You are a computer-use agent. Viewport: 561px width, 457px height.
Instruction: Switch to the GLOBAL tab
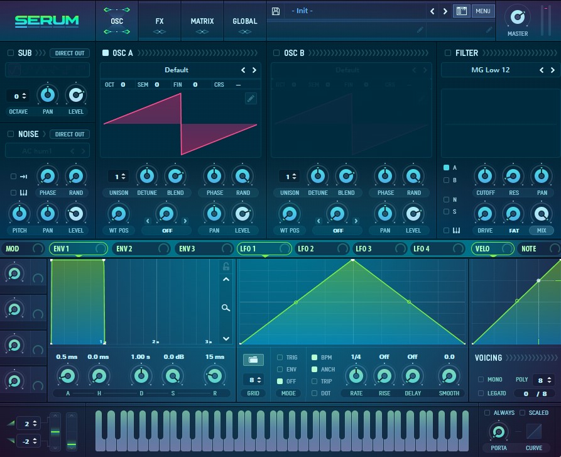pos(245,21)
